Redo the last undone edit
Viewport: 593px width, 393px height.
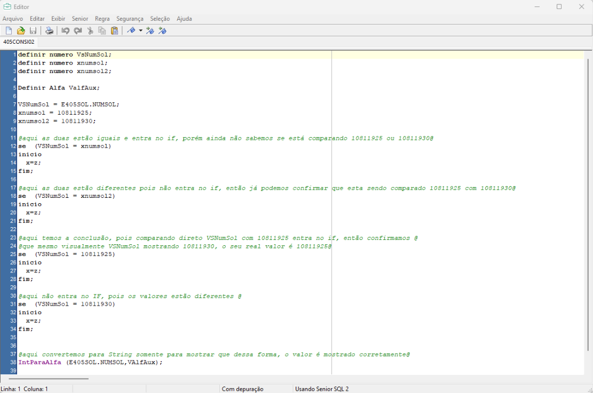click(77, 30)
